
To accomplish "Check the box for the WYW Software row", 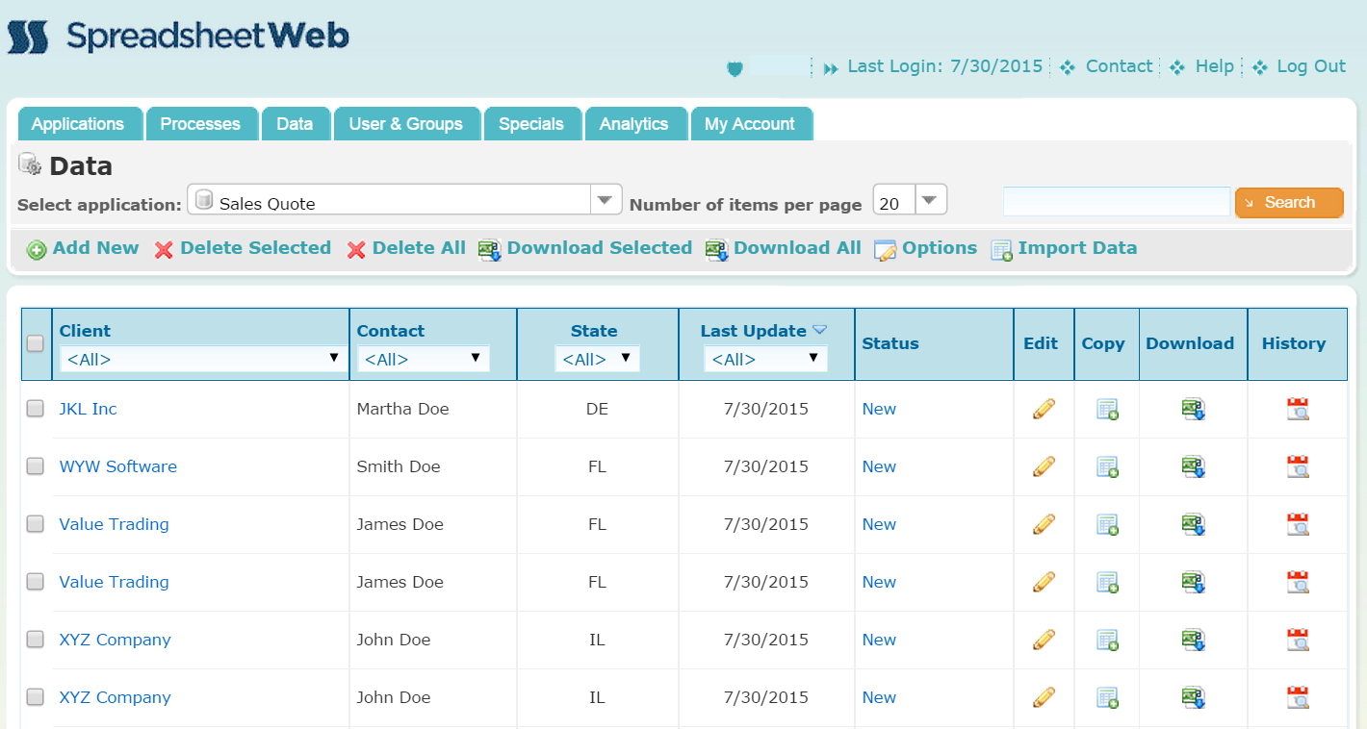I will [35, 466].
